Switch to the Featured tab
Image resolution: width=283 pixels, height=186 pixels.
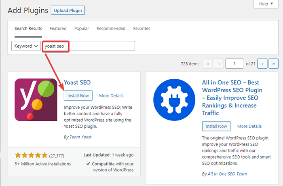pyautogui.click(x=58, y=29)
